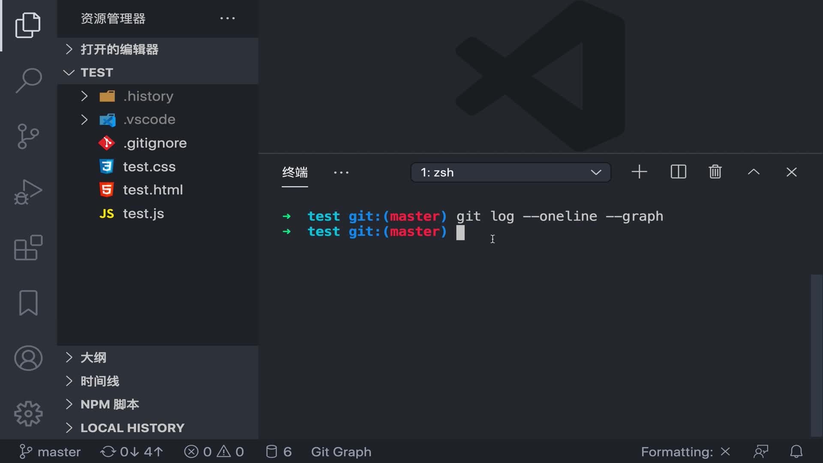Click Git Graph in the status bar
823x463 pixels.
pyautogui.click(x=341, y=452)
